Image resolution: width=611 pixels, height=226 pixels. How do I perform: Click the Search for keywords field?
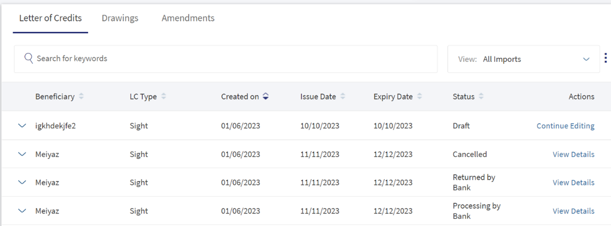point(226,59)
